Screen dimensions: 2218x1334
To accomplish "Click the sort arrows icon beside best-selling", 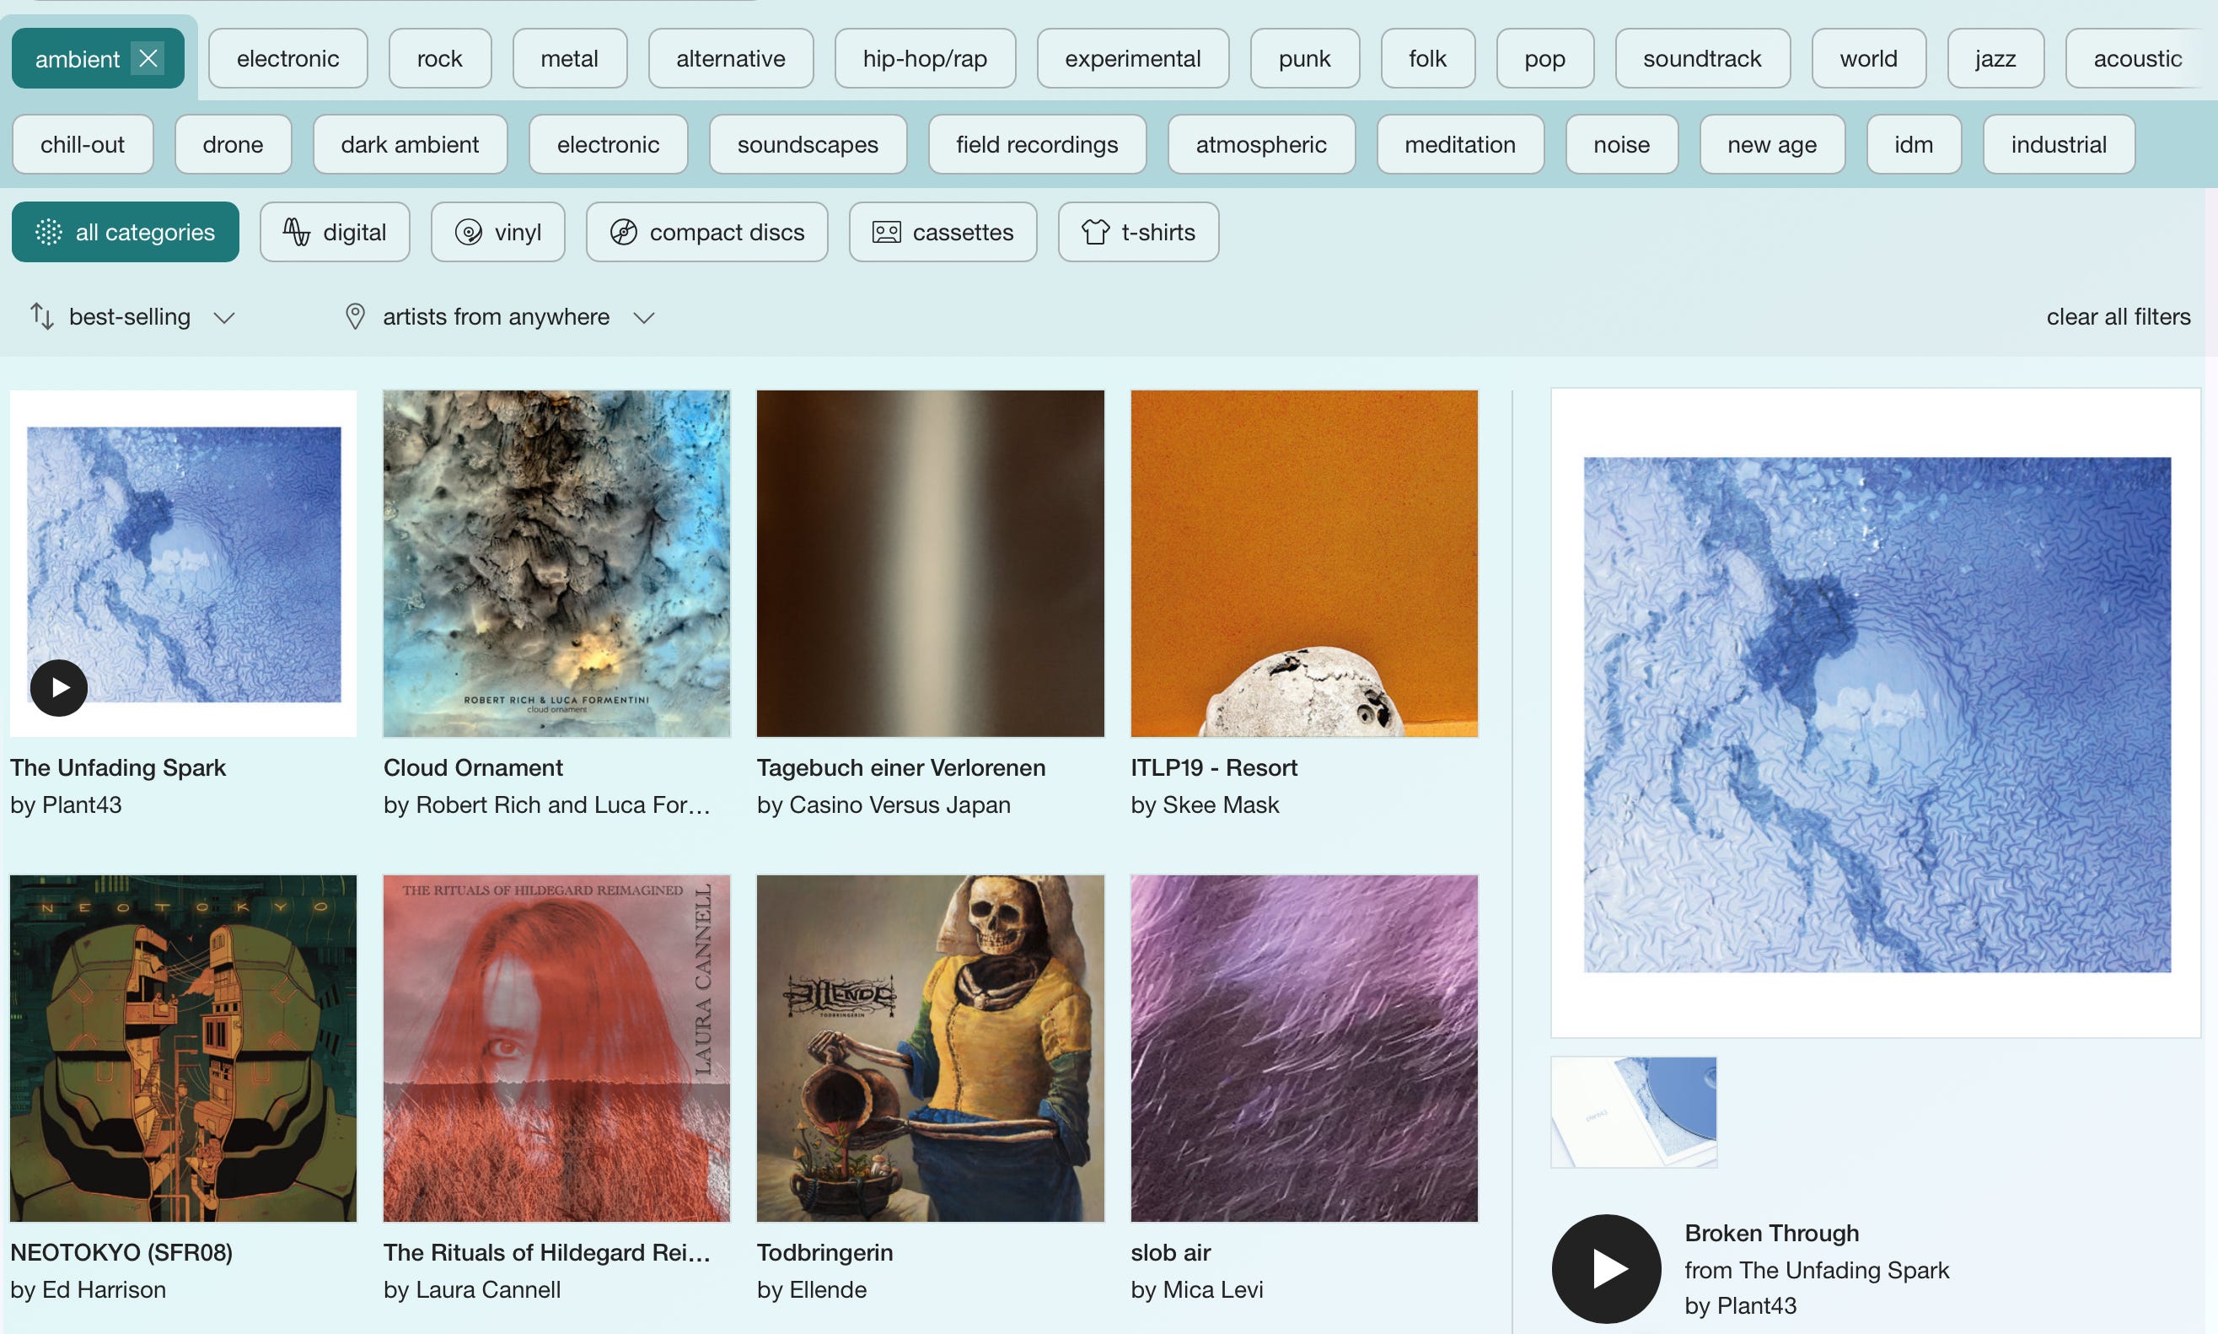I will (42, 316).
